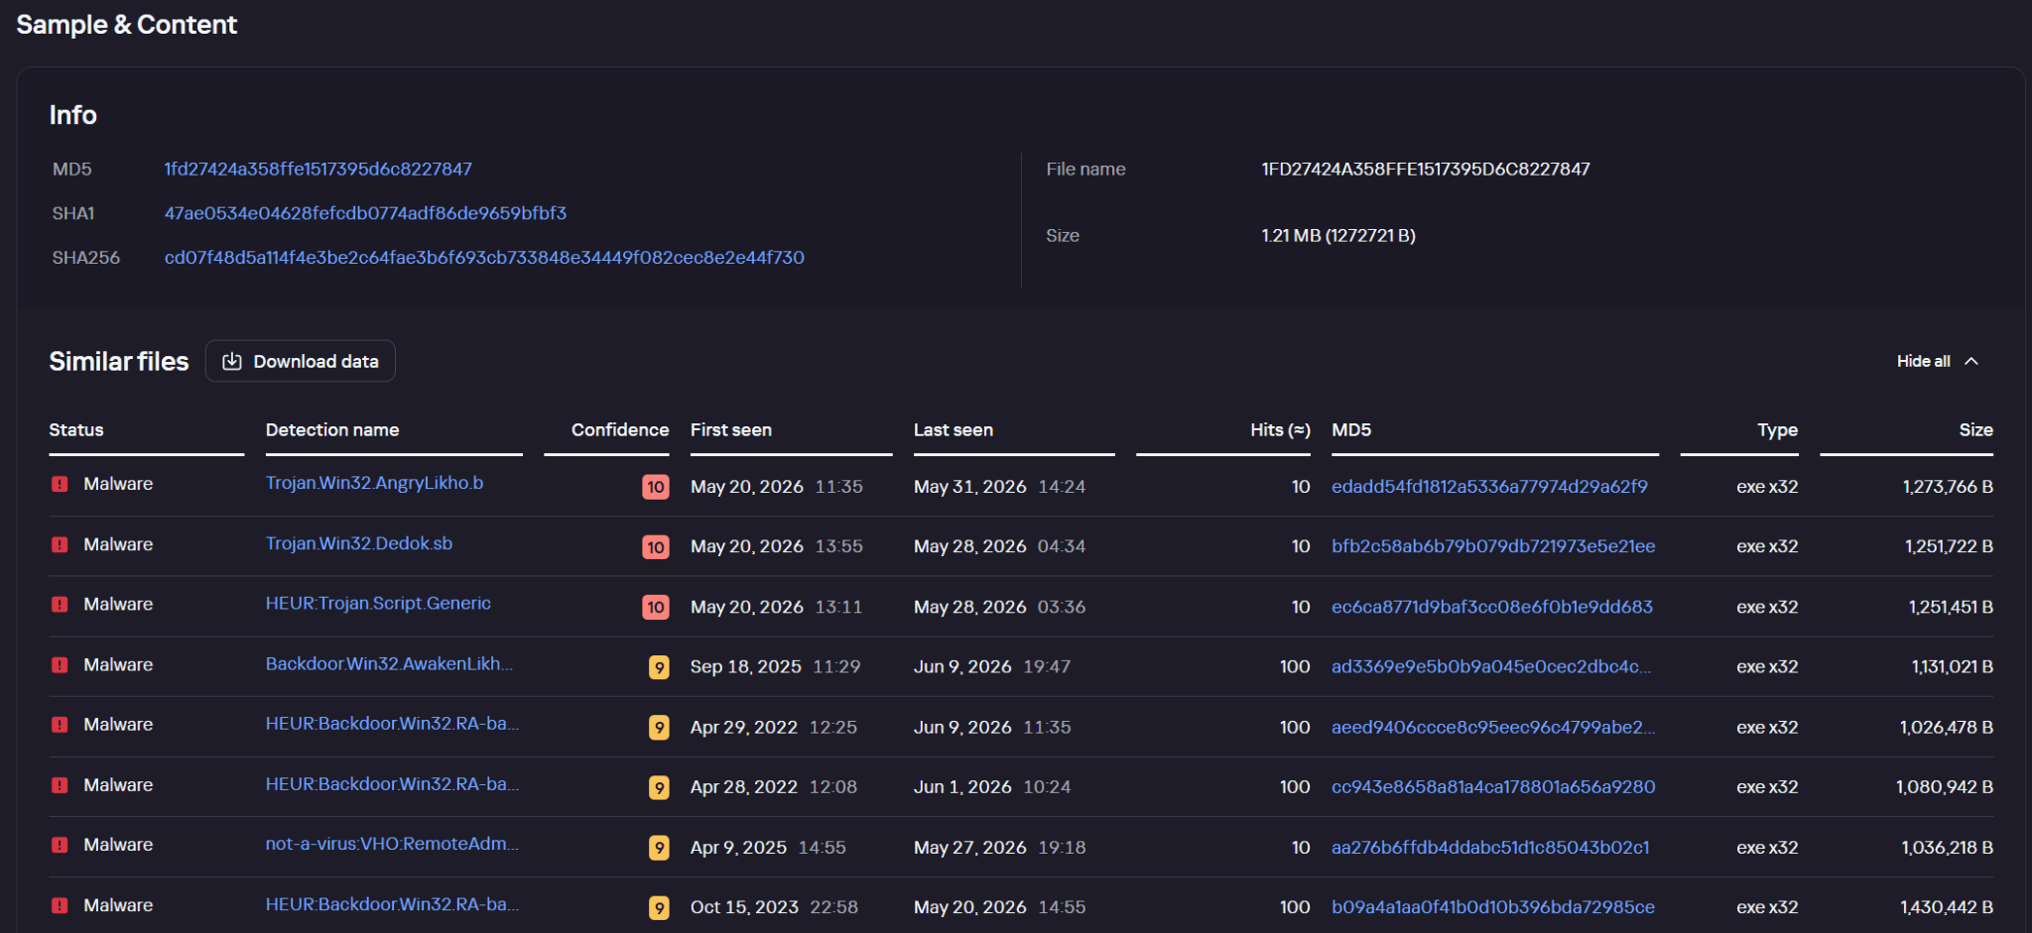Click size value 1.21 MB (1272721 B)

[x=1338, y=235]
